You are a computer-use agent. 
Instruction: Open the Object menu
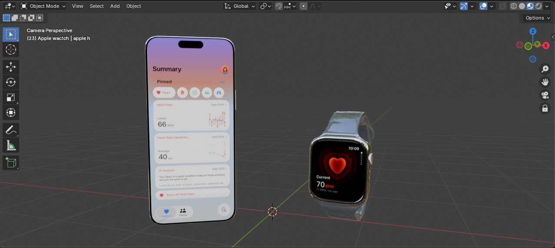[x=133, y=6]
